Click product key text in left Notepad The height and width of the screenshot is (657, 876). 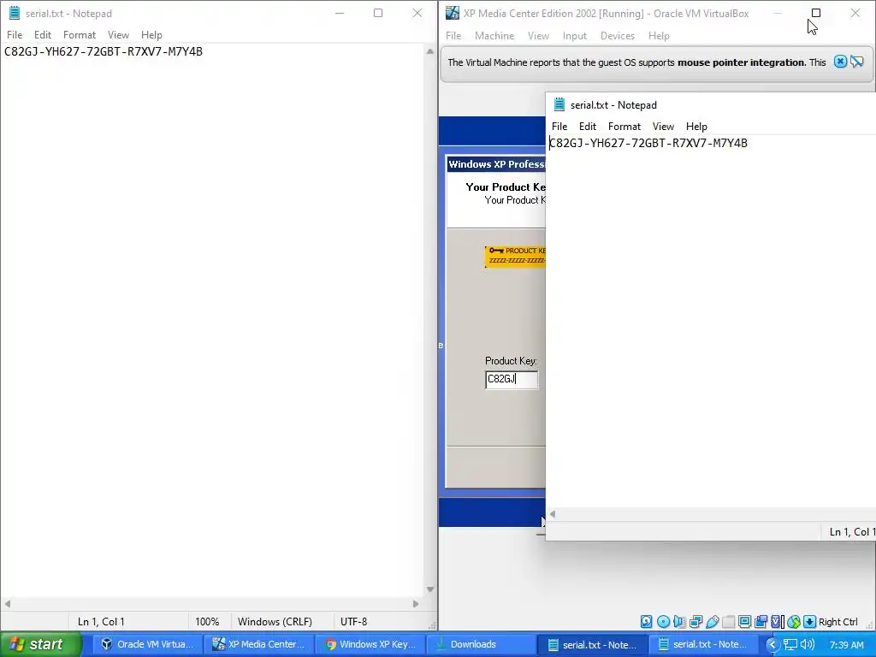point(104,51)
